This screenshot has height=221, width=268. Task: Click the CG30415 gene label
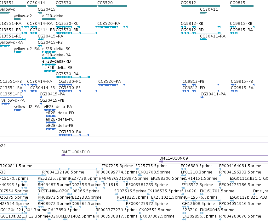coord(47,9)
